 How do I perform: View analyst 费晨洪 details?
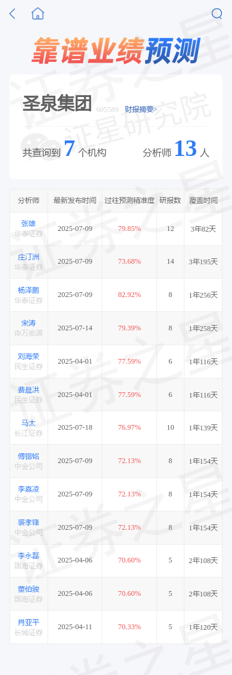pyautogui.click(x=29, y=390)
